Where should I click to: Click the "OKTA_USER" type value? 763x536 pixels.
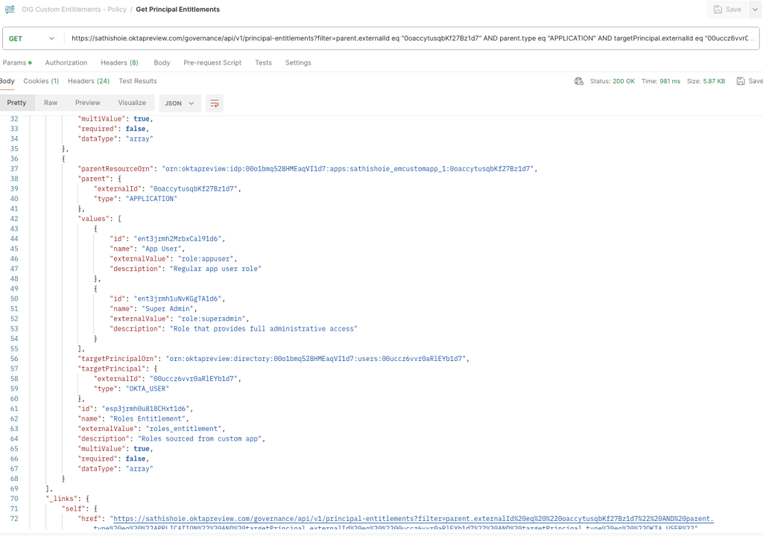coord(148,389)
